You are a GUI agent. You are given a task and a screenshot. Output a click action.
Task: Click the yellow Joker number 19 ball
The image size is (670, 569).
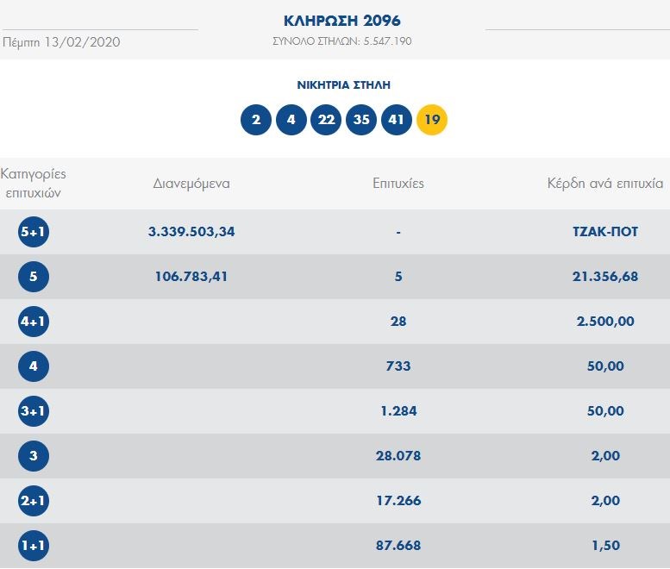pos(432,120)
